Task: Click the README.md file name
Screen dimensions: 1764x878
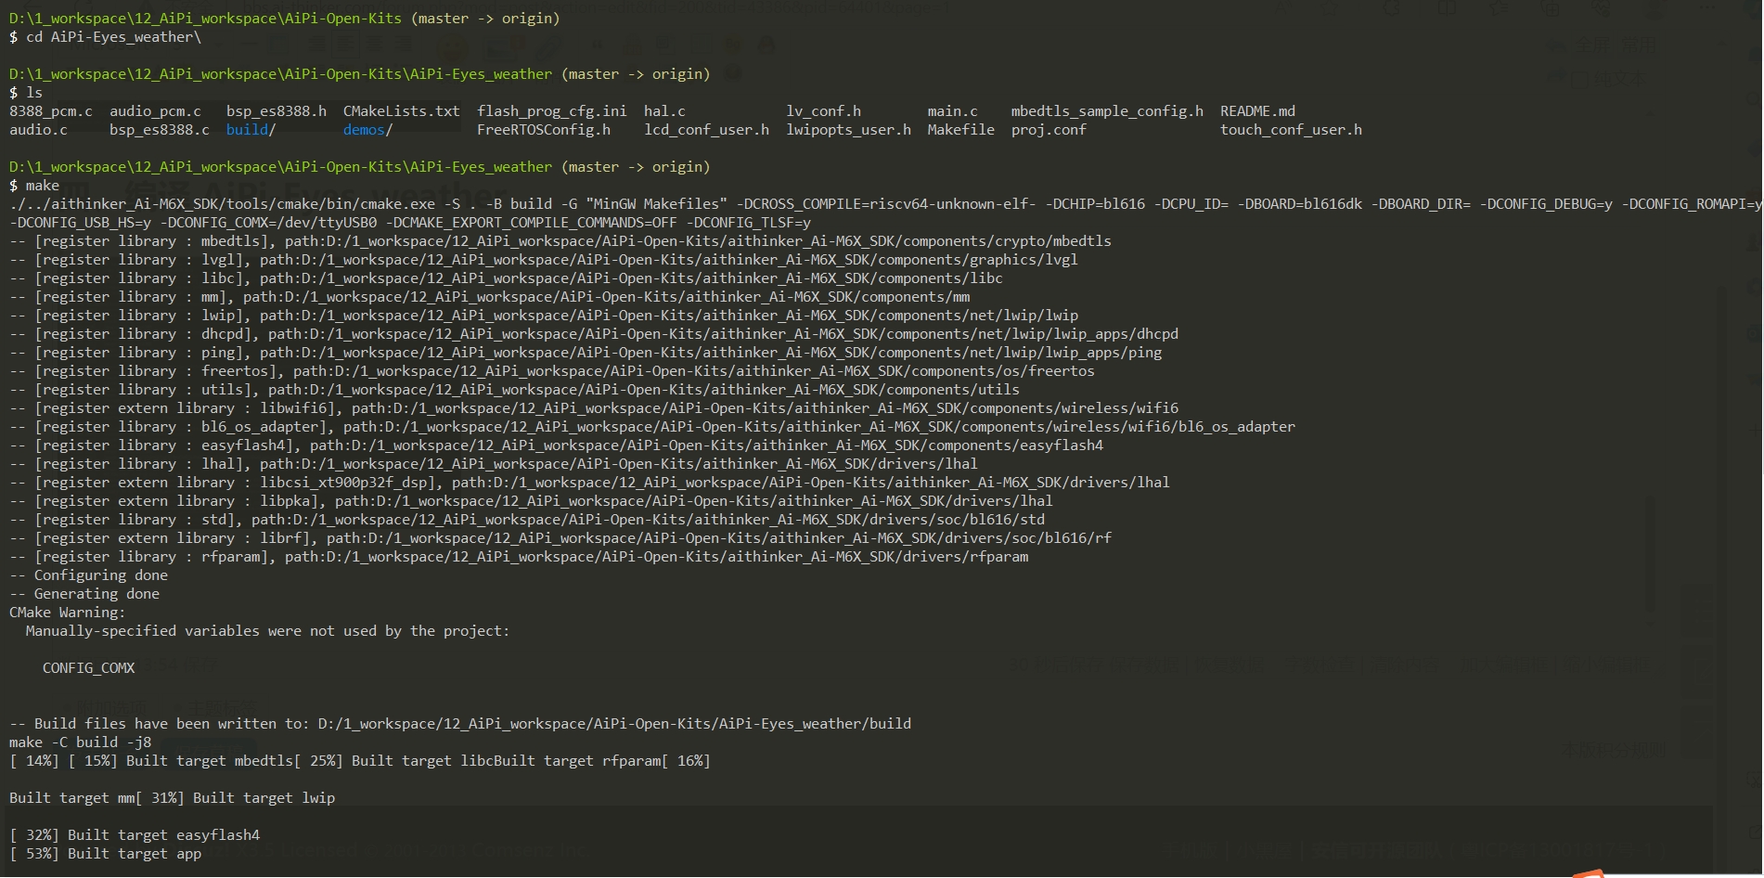Action: (x=1258, y=111)
